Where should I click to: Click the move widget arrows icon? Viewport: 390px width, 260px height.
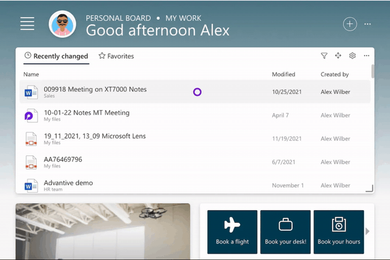(x=338, y=56)
